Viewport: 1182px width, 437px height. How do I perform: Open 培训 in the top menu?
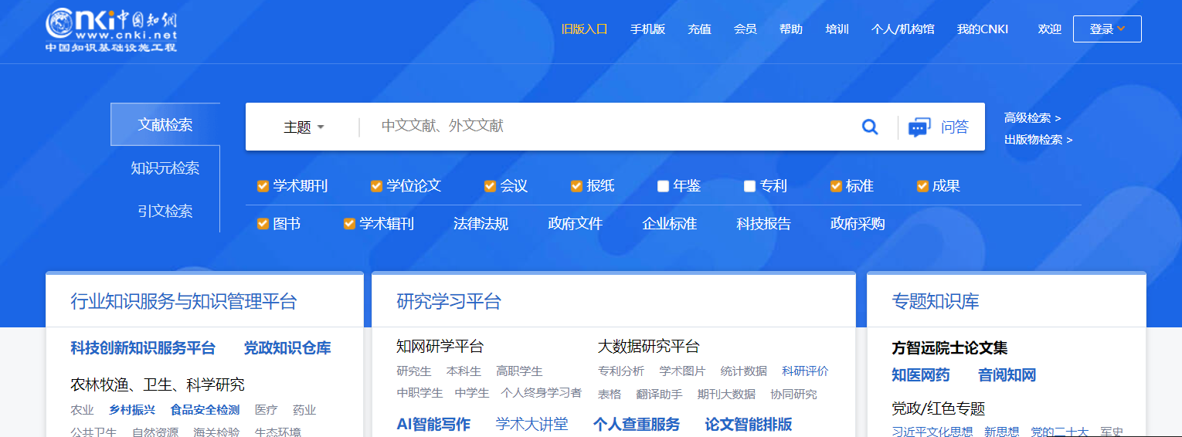tap(837, 29)
